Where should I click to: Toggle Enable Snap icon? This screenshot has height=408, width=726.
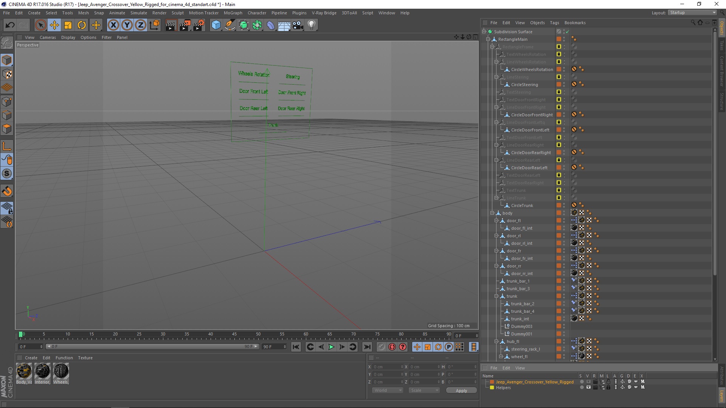tap(7, 191)
